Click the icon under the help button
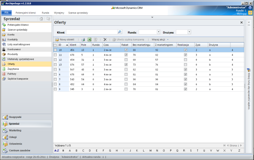254x160 pixels. point(250,13)
